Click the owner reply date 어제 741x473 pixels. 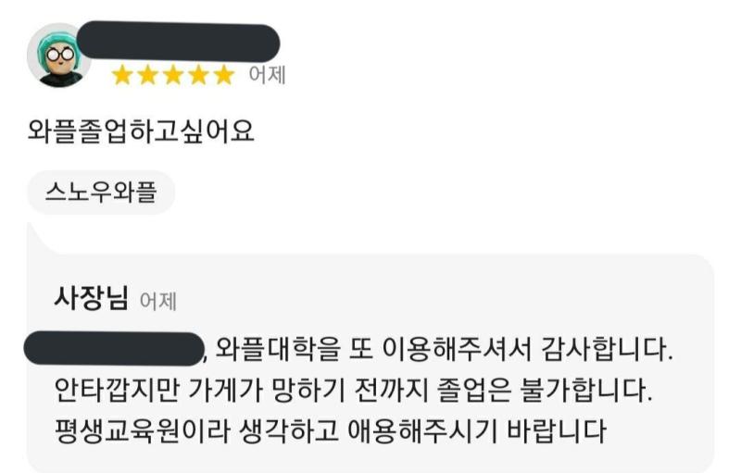click(158, 301)
